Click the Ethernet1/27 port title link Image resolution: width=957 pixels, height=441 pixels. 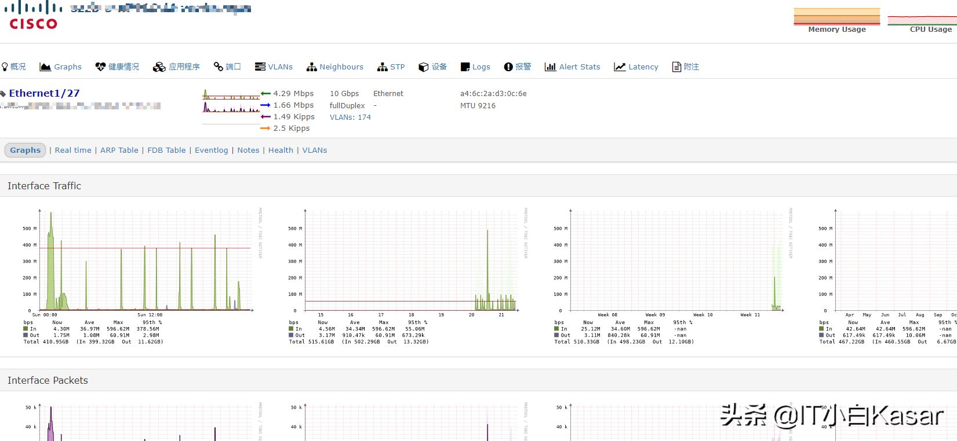pos(44,93)
